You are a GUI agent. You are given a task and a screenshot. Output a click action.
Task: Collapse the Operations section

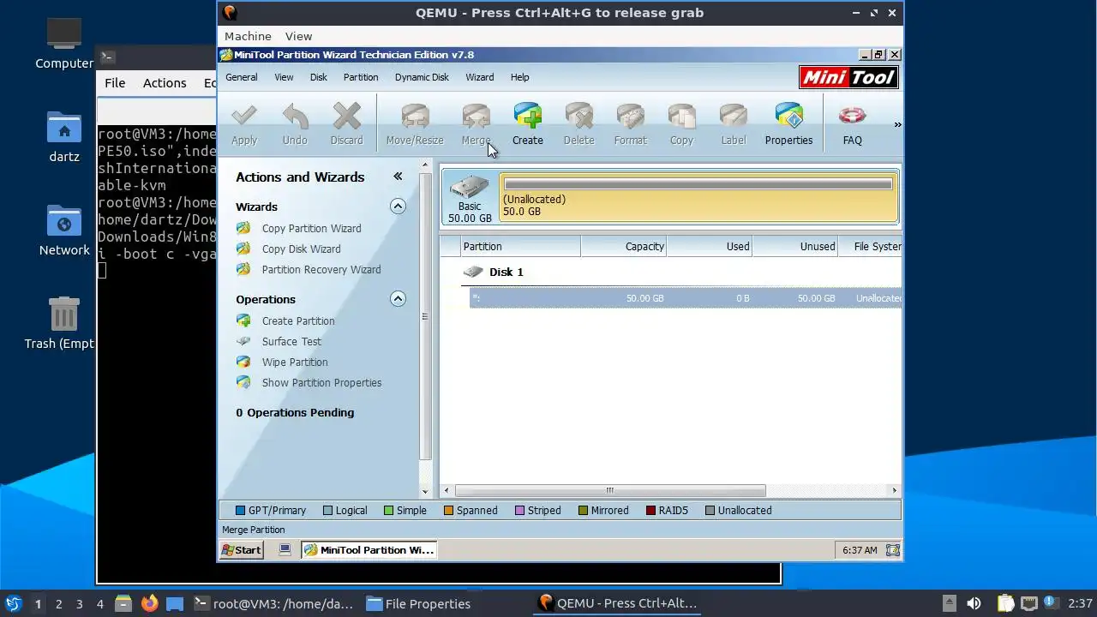pyautogui.click(x=398, y=299)
